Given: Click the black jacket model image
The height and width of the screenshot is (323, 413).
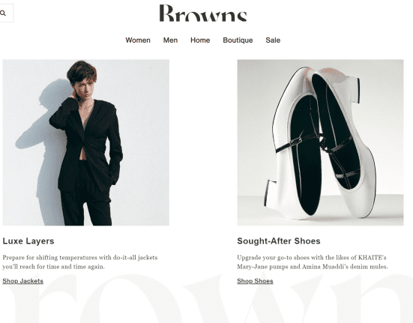Looking at the screenshot, I should click(86, 142).
